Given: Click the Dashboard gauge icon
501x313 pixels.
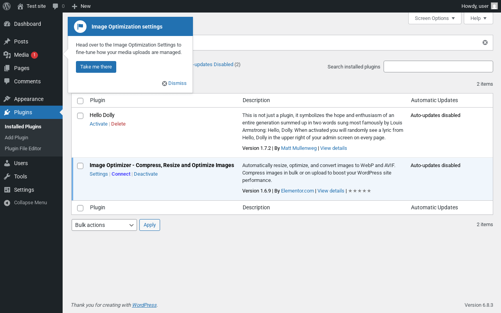Looking at the screenshot, I should [7, 24].
